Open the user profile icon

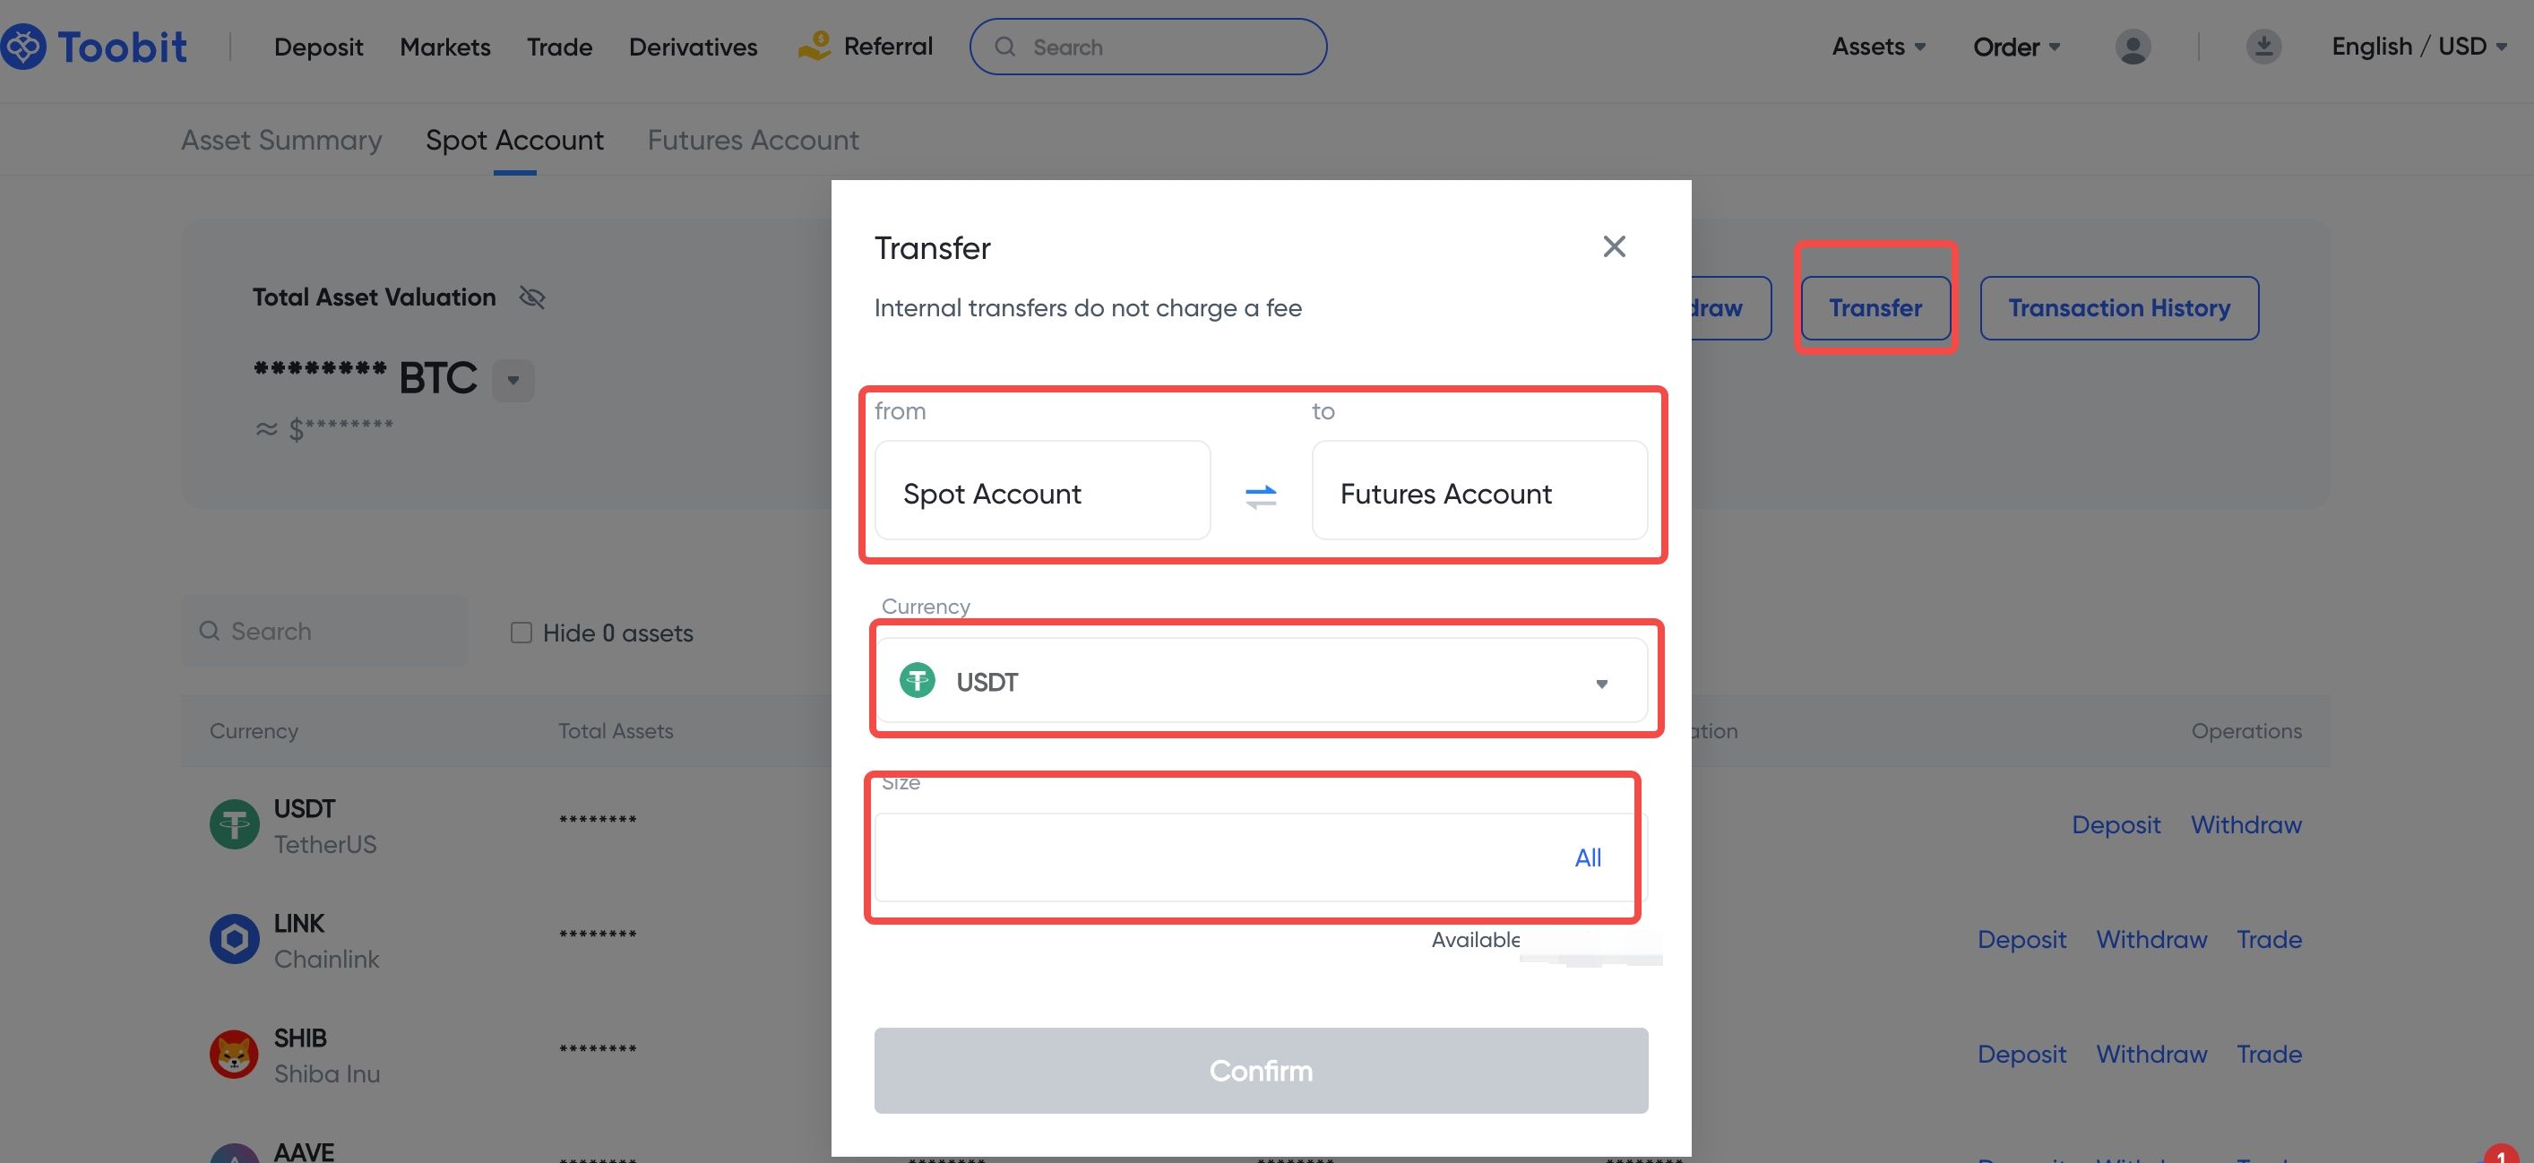[2132, 47]
